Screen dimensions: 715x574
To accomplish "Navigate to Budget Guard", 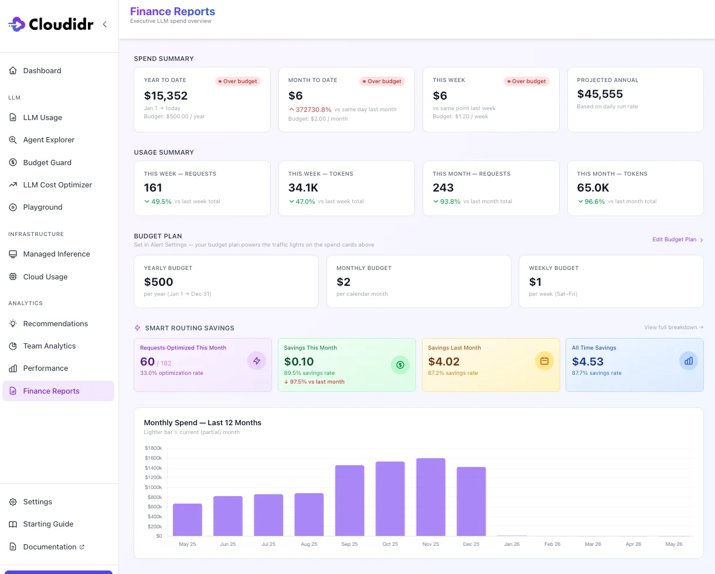I will point(58,163).
